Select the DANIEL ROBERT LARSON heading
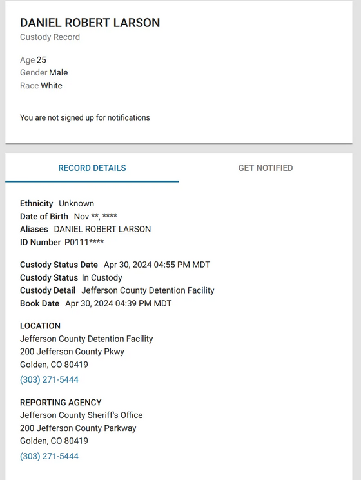 pyautogui.click(x=90, y=23)
